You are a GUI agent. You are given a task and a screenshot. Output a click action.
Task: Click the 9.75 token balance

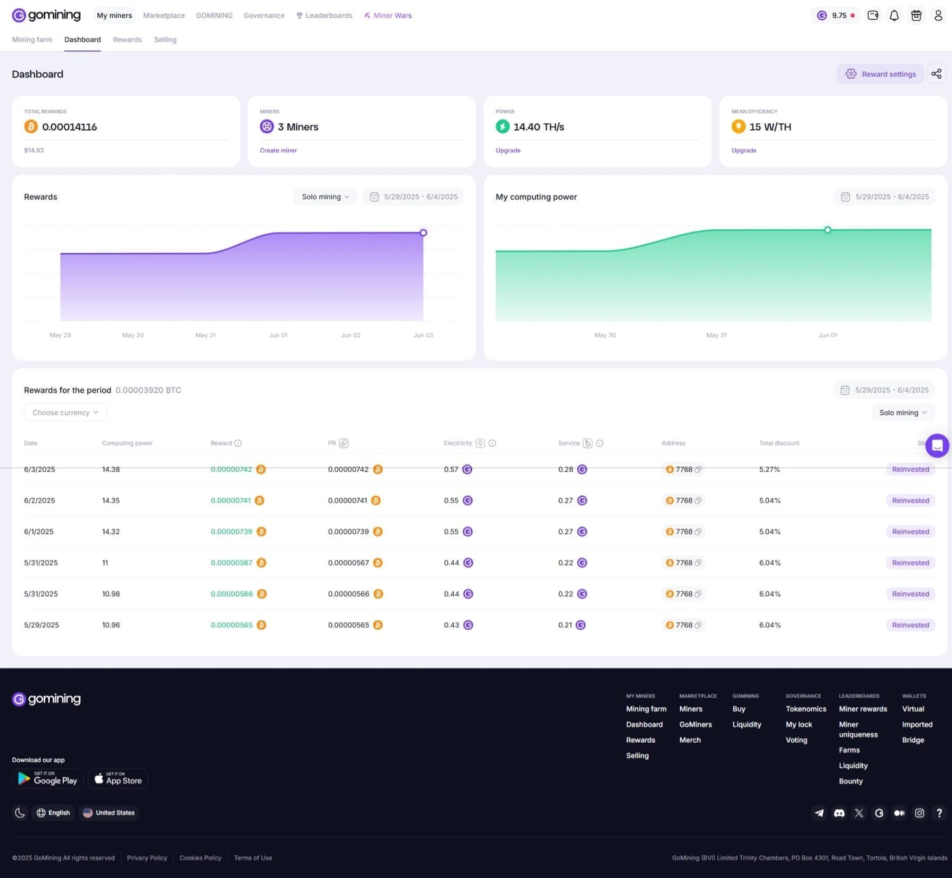pyautogui.click(x=835, y=15)
